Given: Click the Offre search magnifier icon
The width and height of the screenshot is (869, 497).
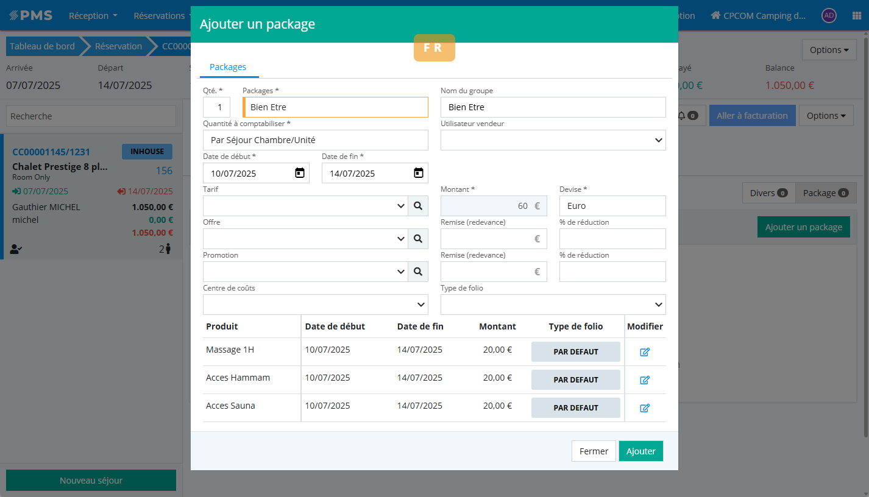Looking at the screenshot, I should [x=417, y=239].
